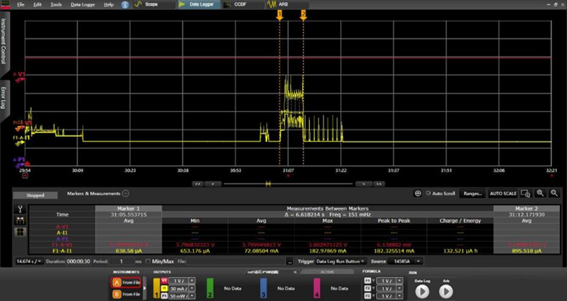Click the Data Log run play button
This screenshot has height=301, width=567.
coord(422,290)
